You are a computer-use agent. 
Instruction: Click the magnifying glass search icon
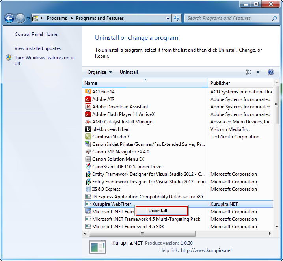274,18
